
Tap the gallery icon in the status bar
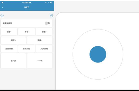pyautogui.click(x=2, y=2)
